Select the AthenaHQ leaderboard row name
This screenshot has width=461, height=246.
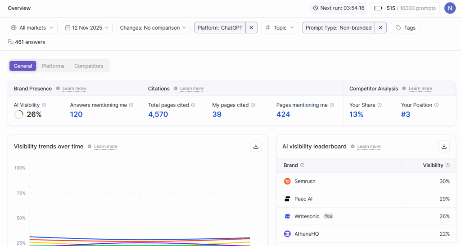click(307, 234)
